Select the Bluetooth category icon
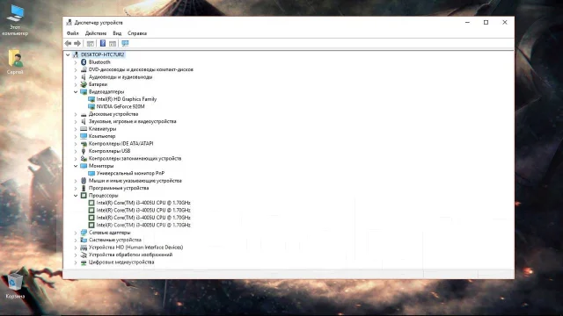 pos(84,62)
